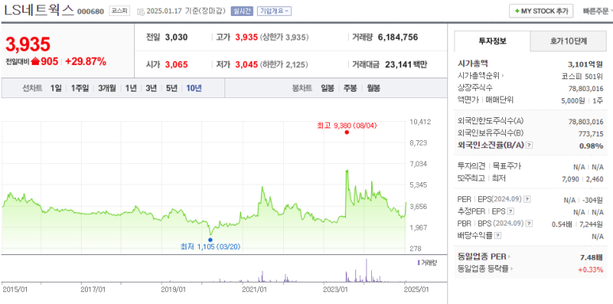
Task: Select the 1주일 line chart period
Action: [80, 88]
